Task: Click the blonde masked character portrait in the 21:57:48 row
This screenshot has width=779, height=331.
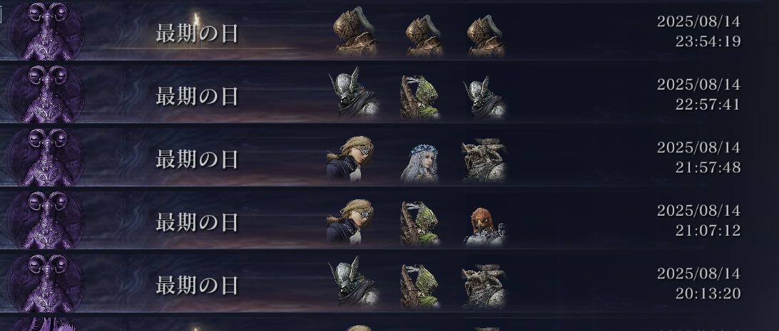Action: 350,158
